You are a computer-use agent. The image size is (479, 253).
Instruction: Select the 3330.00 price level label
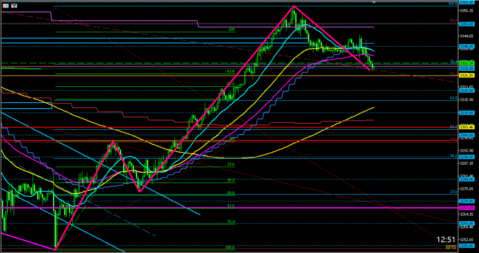467,69
